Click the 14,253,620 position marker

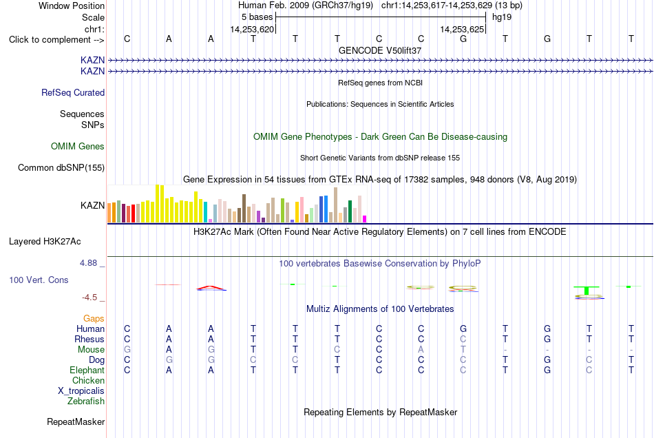[252, 29]
